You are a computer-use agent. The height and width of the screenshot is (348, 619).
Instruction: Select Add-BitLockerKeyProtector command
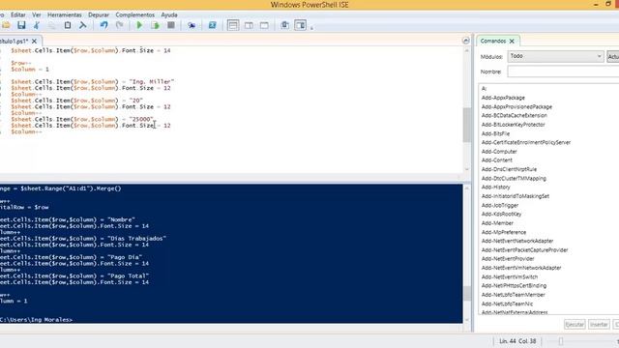click(x=514, y=125)
